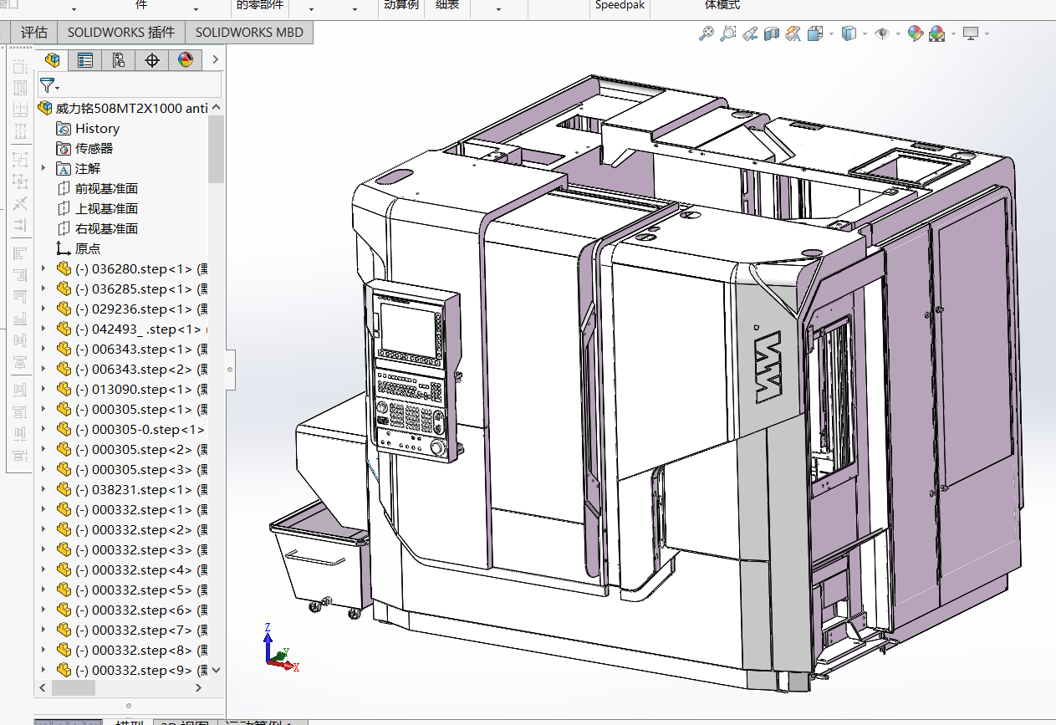Click the Zoom to Fit icon

click(707, 33)
